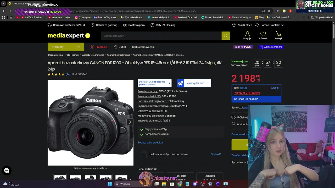Click the RRSO installment link
The height and width of the screenshot is (188, 335).
point(244,88)
